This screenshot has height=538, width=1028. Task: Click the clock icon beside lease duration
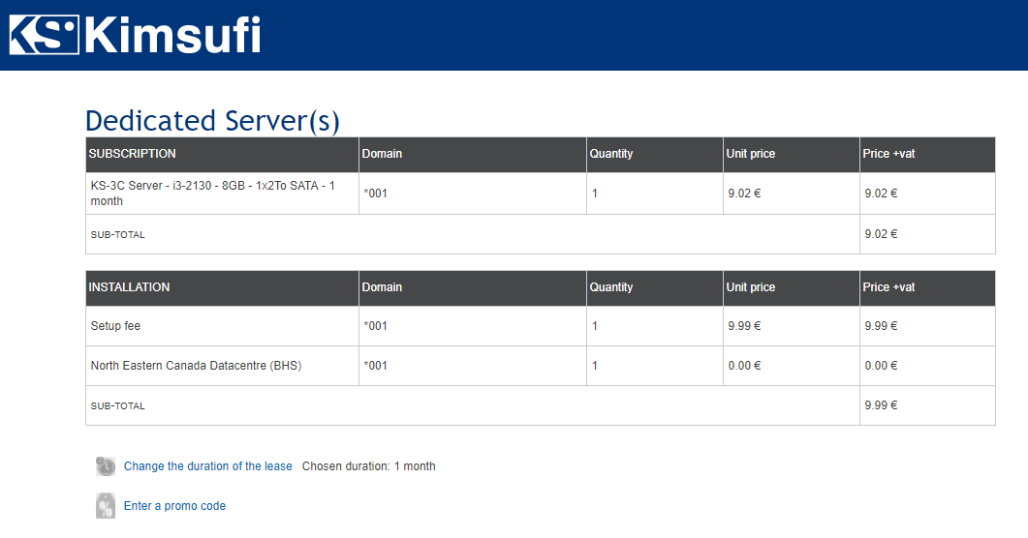coord(106,466)
